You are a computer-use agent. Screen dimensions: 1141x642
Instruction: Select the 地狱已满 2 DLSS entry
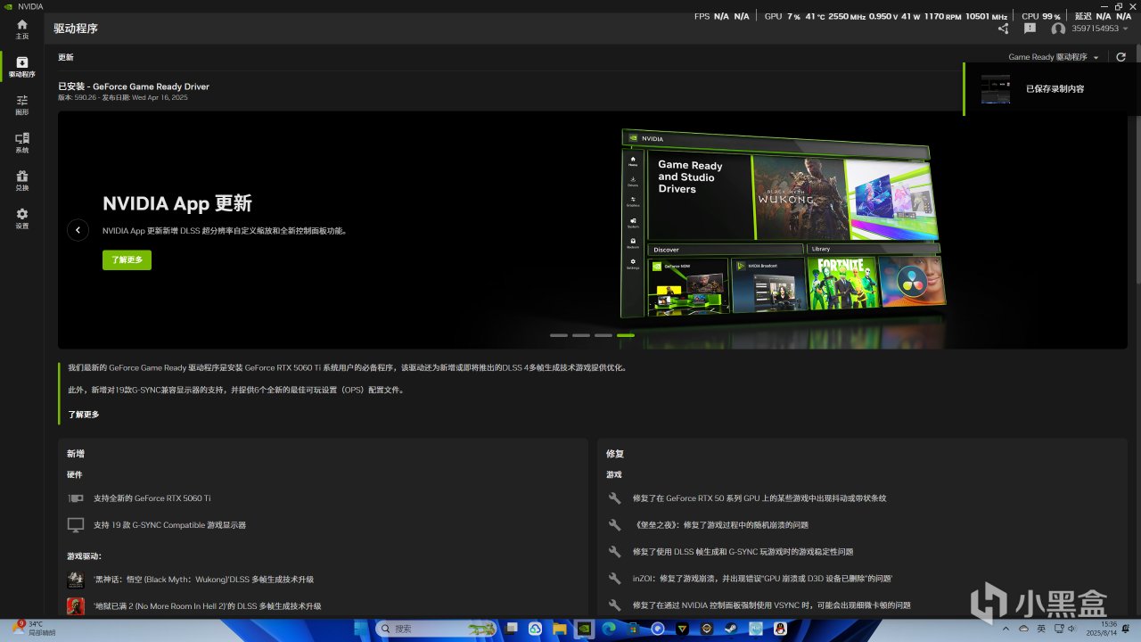(x=208, y=606)
